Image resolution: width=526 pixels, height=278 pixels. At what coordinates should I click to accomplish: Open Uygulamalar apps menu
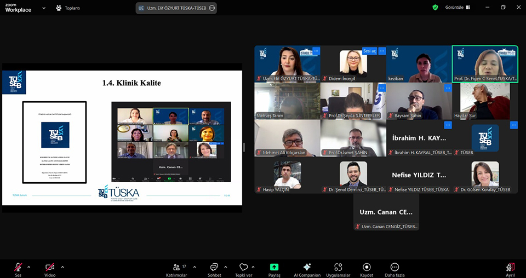[338, 268]
